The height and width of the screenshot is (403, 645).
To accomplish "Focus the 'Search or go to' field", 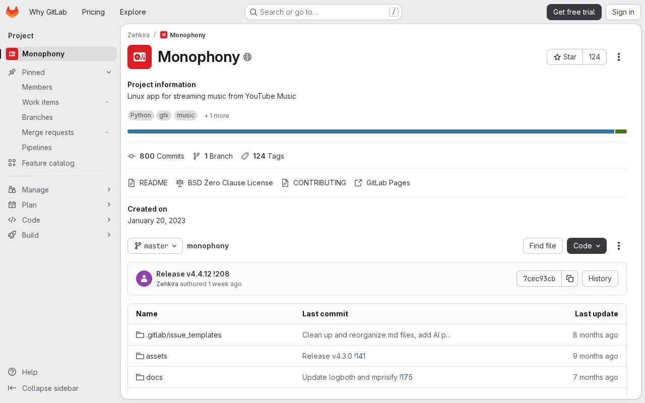I will coord(324,12).
